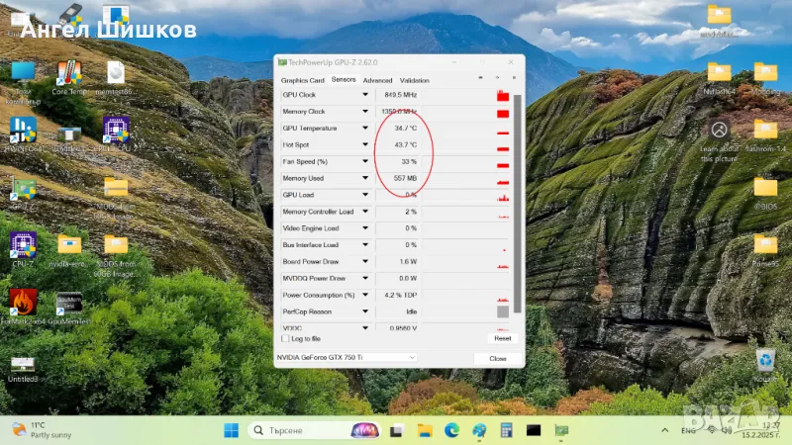
Task: Expand the Memory Used sensor dropdown
Action: click(x=365, y=178)
